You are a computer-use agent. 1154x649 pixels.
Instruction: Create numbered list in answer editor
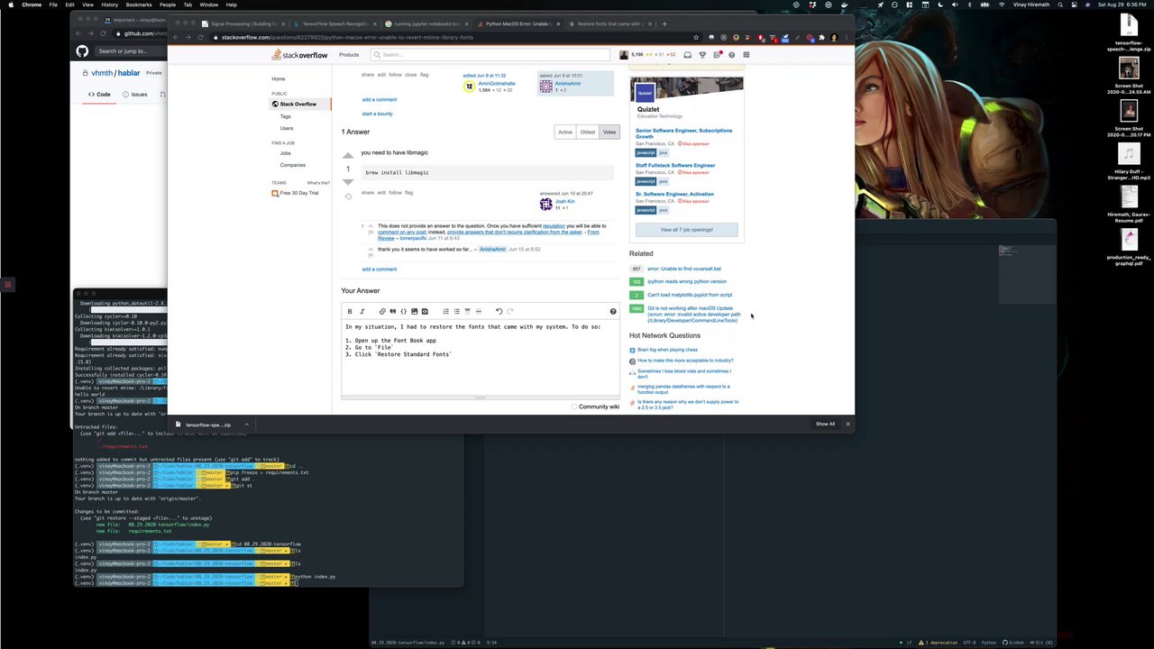pyautogui.click(x=445, y=312)
